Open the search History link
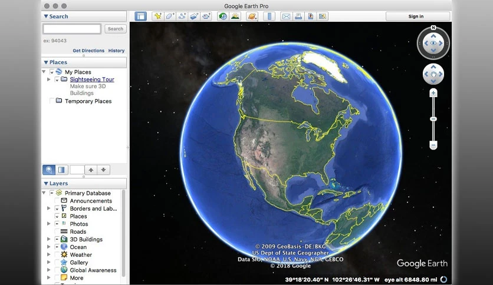Screen dimensions: 493x285 (x=116, y=51)
